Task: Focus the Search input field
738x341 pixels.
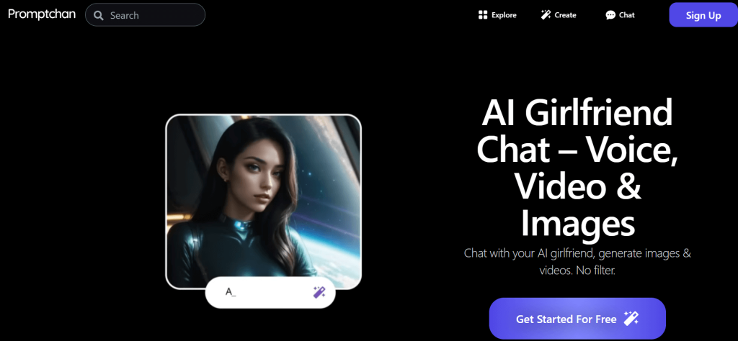Action: [145, 15]
